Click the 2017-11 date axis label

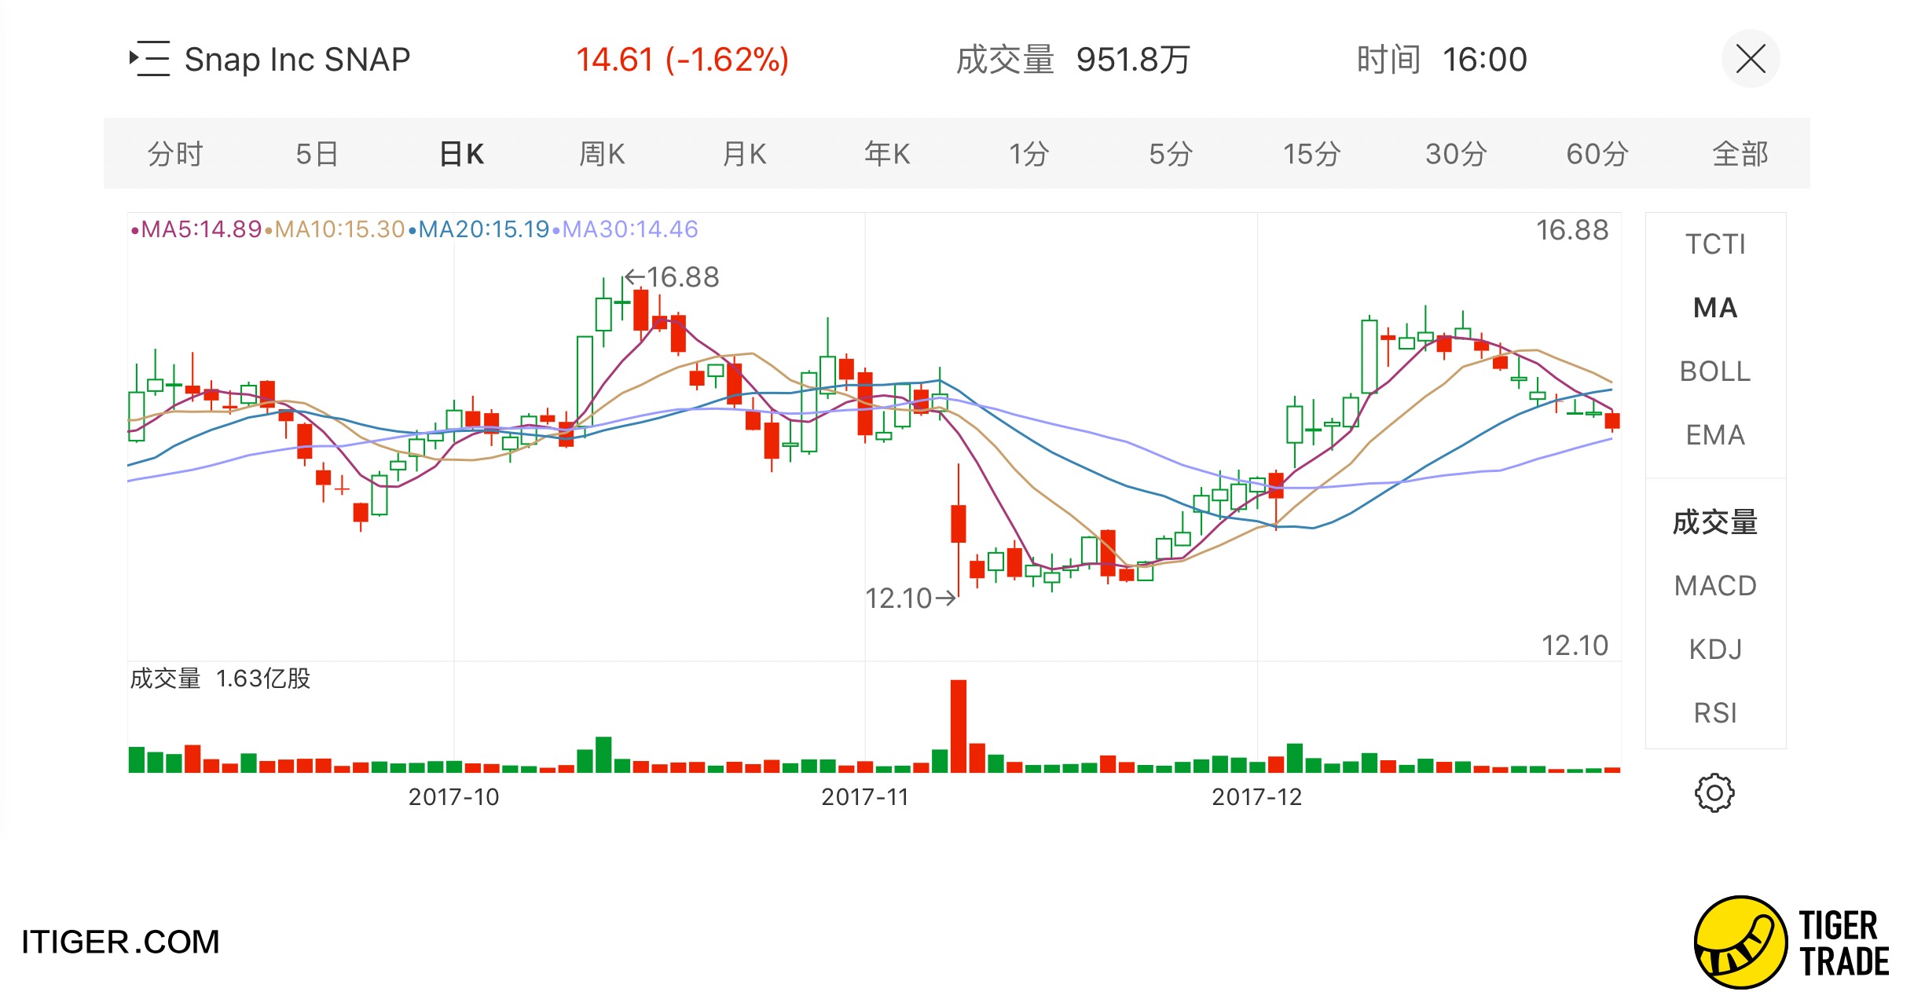(x=865, y=797)
